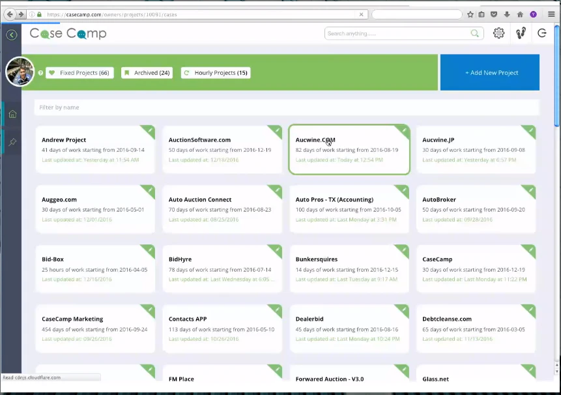
Task: Click 'Last updated at: 12/18/2016' text
Action: [x=203, y=160]
